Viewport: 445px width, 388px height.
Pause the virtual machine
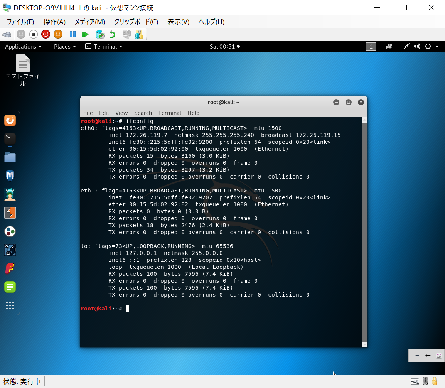click(x=72, y=34)
